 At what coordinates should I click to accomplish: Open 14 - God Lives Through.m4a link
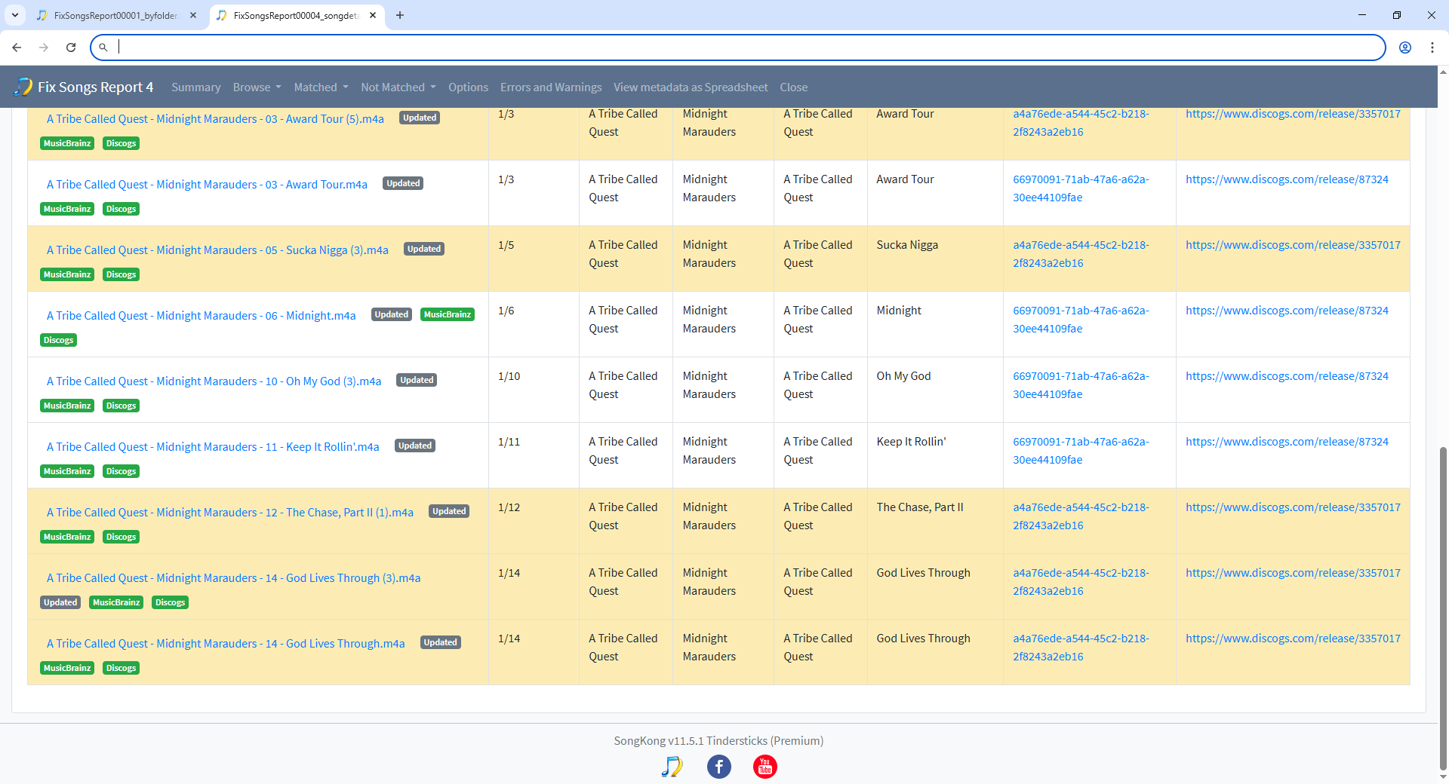(226, 643)
